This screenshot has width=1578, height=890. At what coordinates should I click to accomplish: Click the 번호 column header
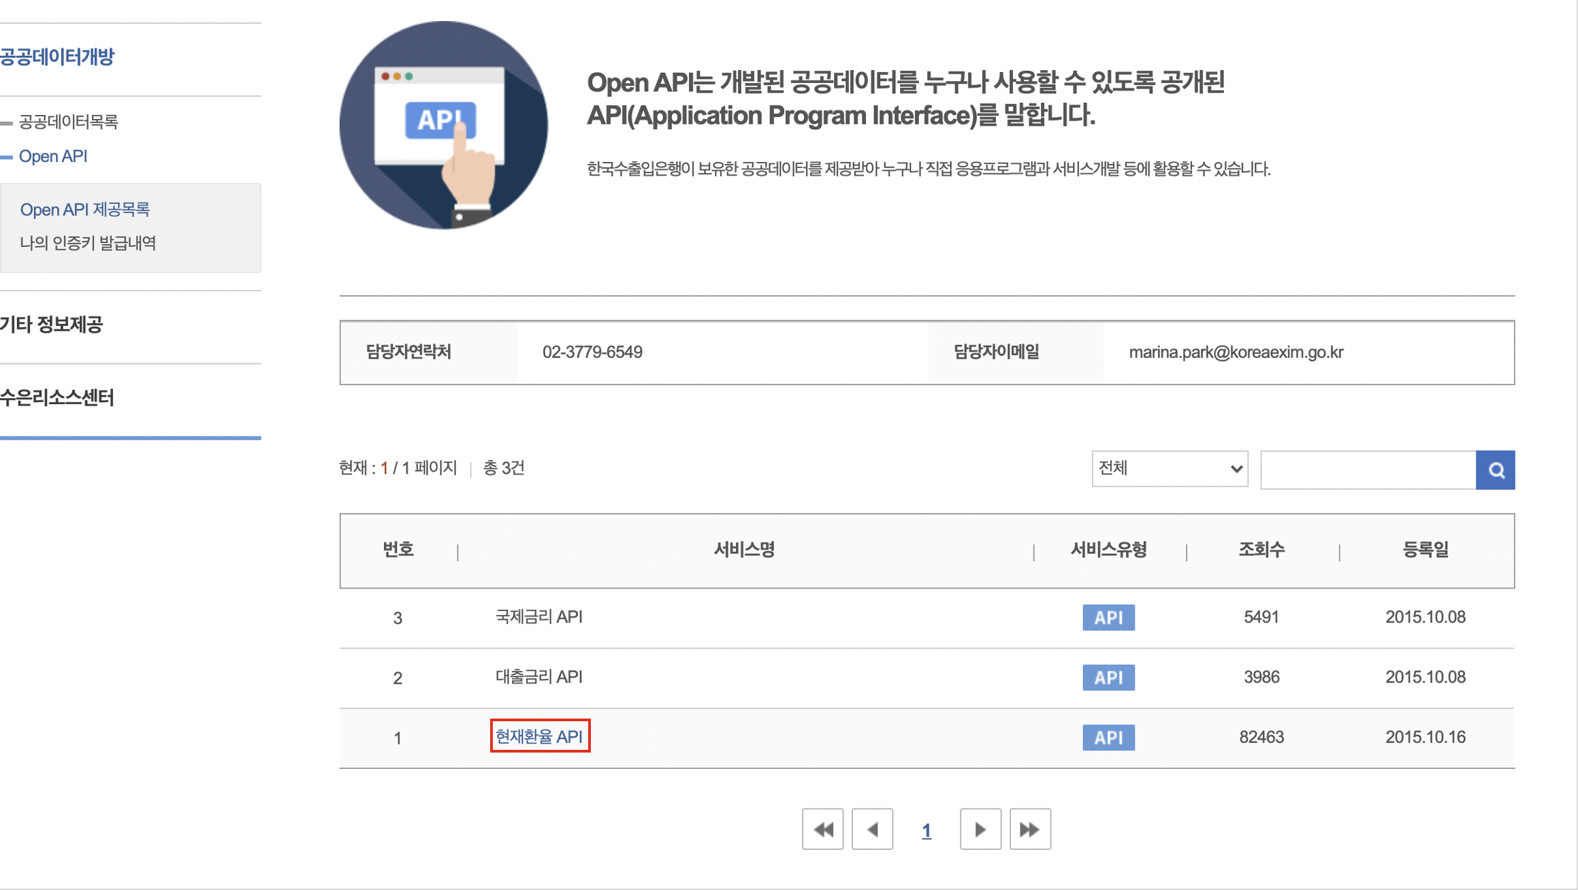click(398, 550)
